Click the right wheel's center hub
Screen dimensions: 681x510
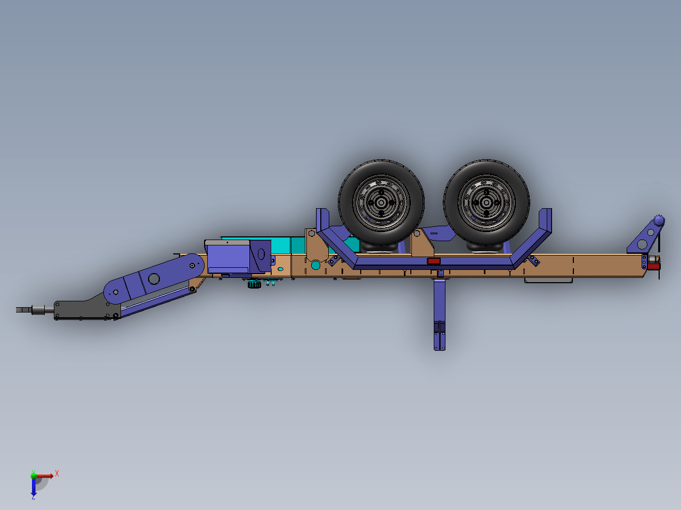(x=487, y=203)
